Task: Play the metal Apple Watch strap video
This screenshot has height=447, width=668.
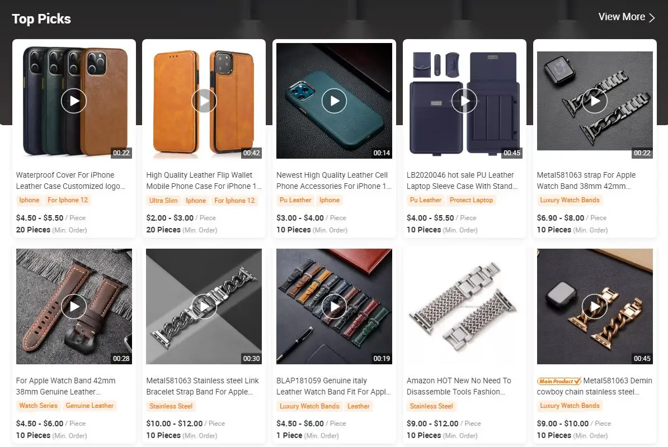Action: click(595, 101)
